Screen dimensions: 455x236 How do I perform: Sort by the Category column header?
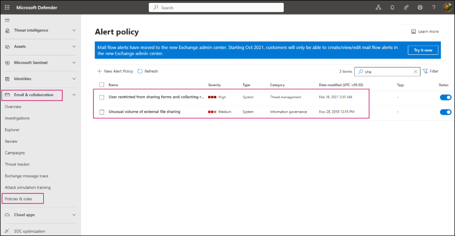[x=277, y=85]
